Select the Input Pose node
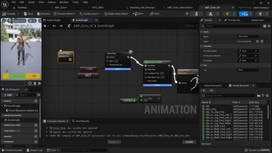 (66, 57)
